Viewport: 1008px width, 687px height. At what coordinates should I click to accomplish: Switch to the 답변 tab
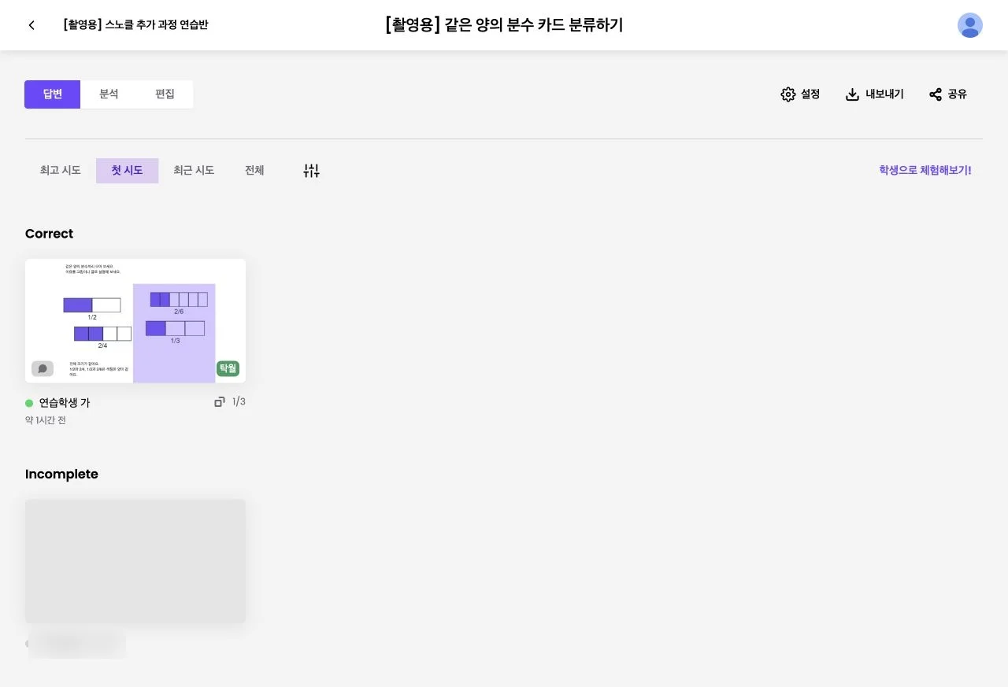point(52,94)
